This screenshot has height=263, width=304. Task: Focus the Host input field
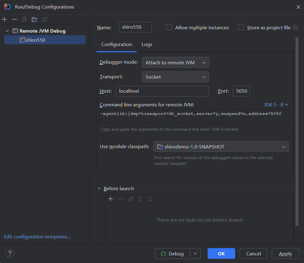click(162, 91)
